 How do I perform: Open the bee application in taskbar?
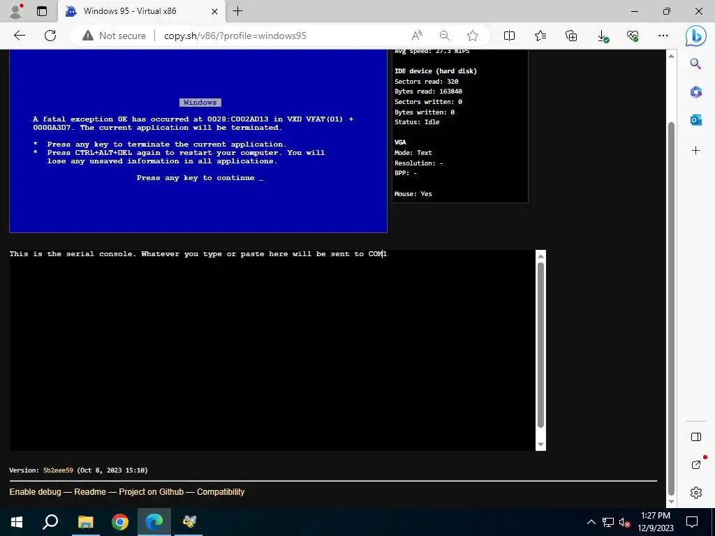(189, 522)
